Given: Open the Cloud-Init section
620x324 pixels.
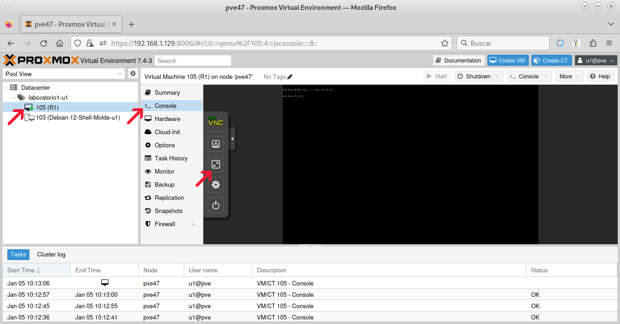Looking at the screenshot, I should click(x=172, y=132).
